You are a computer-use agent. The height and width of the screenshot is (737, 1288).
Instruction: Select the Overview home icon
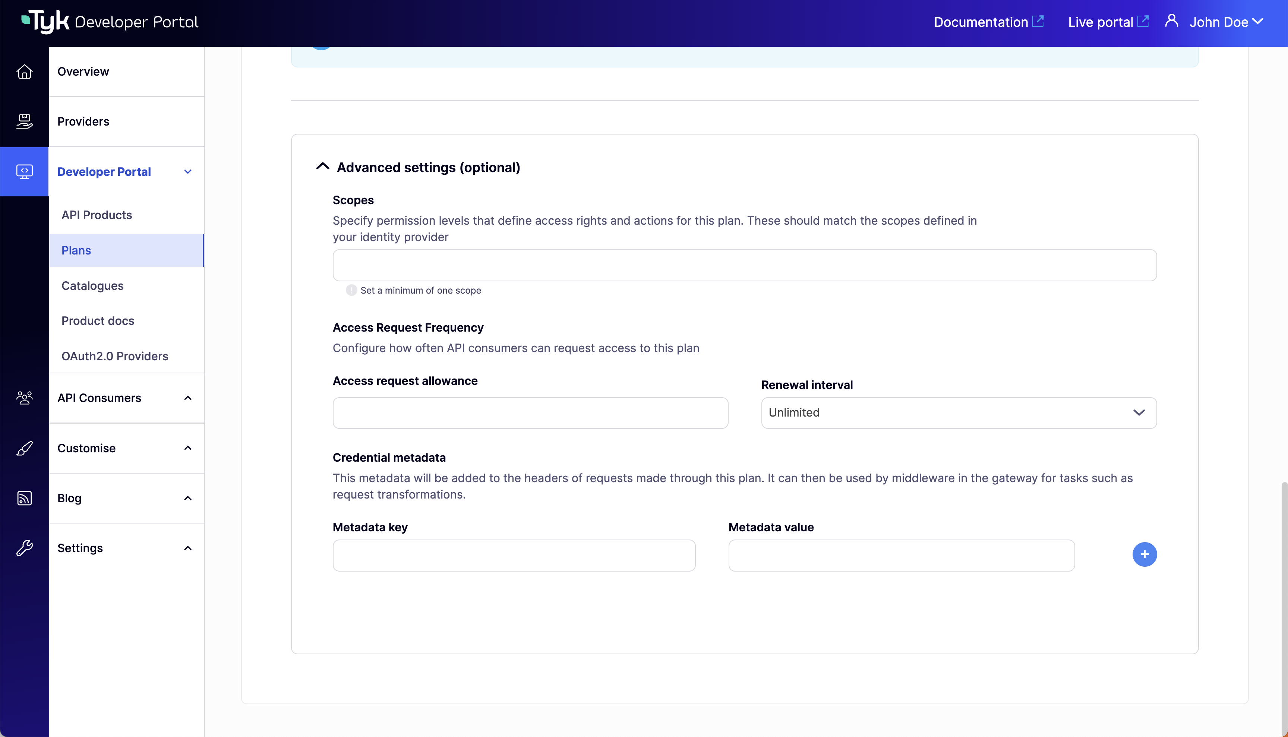(24, 72)
